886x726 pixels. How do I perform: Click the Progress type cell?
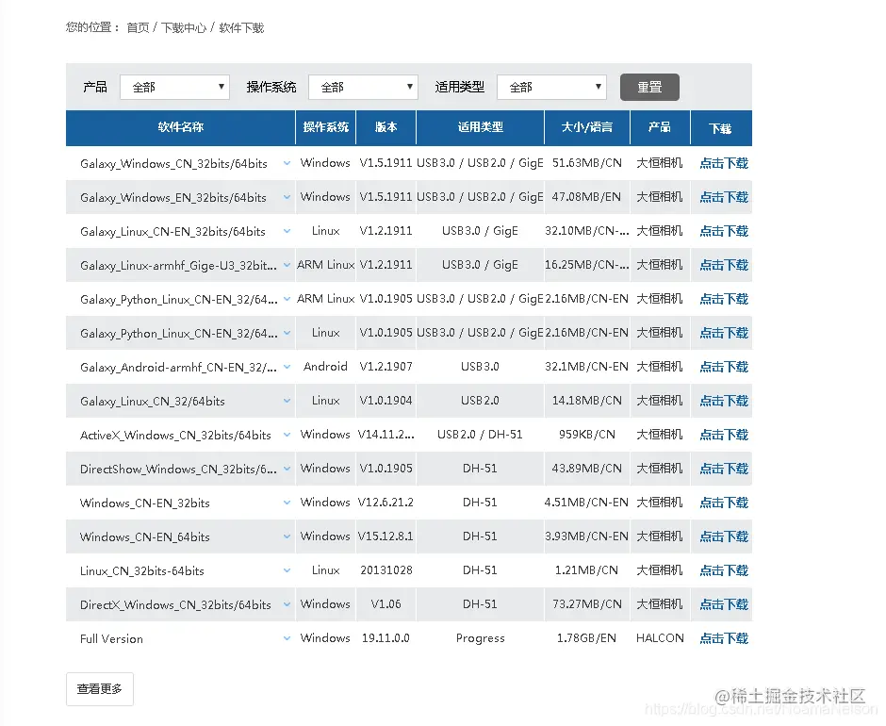(x=481, y=638)
